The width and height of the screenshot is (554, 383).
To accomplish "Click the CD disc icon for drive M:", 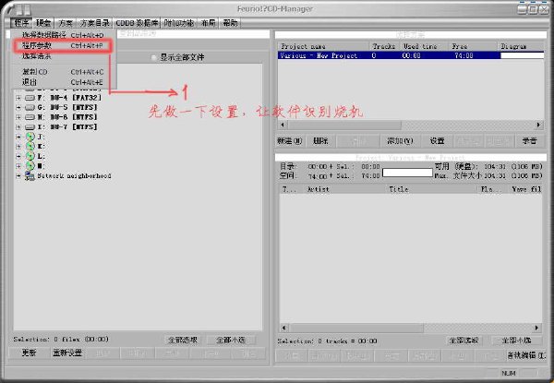I will point(30,166).
